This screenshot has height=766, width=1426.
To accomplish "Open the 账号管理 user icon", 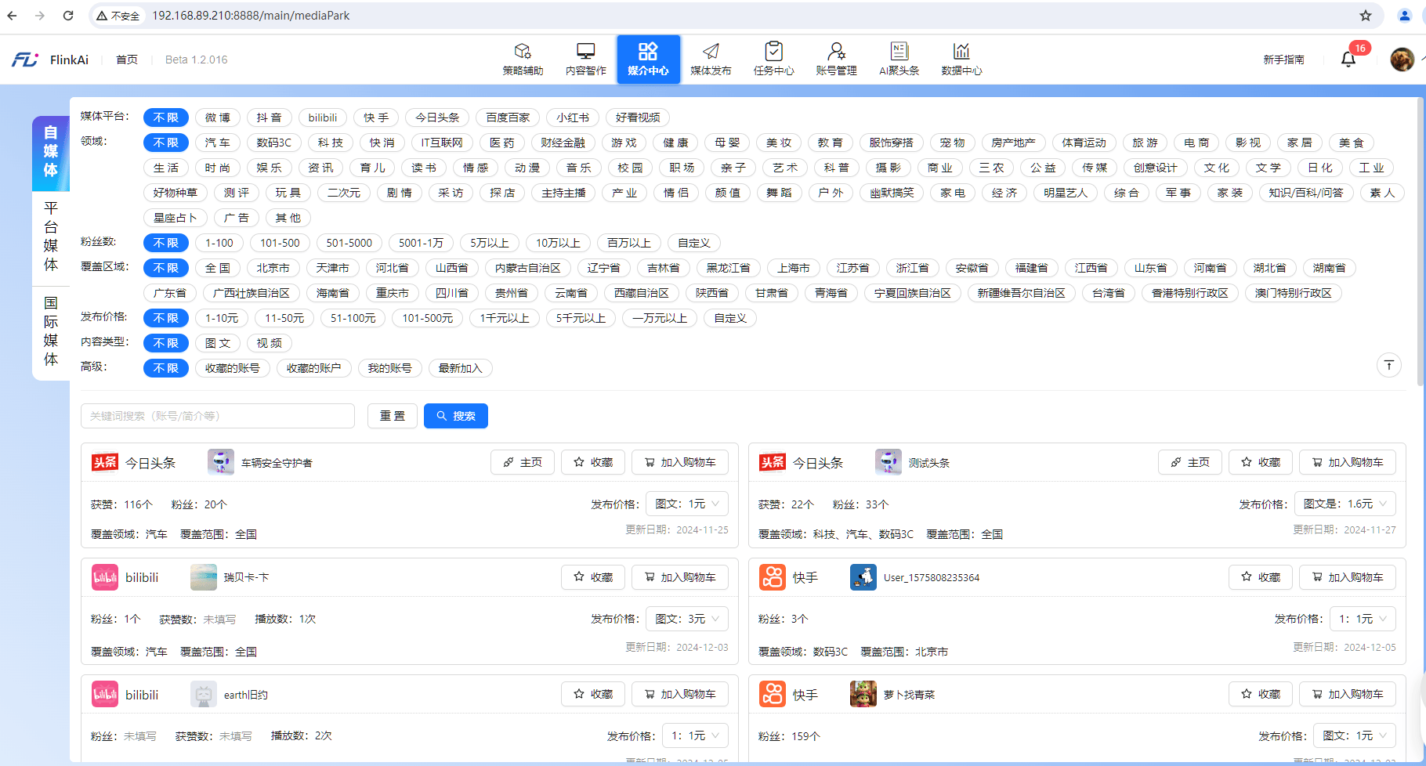I will tap(836, 52).
